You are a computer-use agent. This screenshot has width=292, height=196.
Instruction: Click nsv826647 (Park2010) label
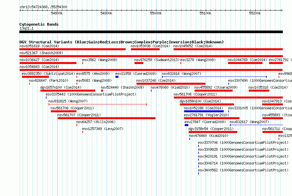[x=49, y=80]
